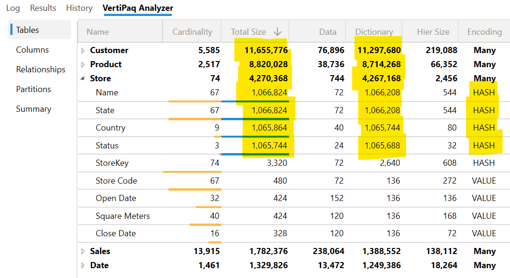Open the Relationships view in sidebar
Screen dimensions: 510x278
[x=40, y=69]
